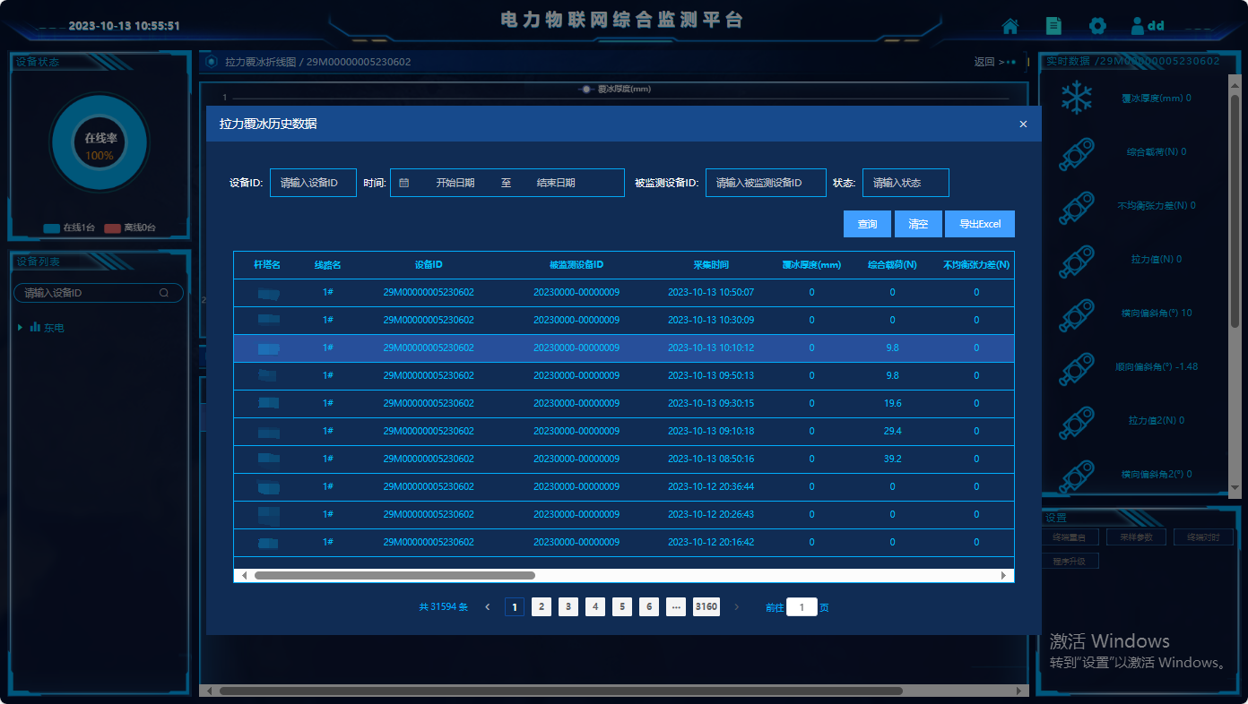Click the 程序升级 button in settings panel

click(1070, 562)
